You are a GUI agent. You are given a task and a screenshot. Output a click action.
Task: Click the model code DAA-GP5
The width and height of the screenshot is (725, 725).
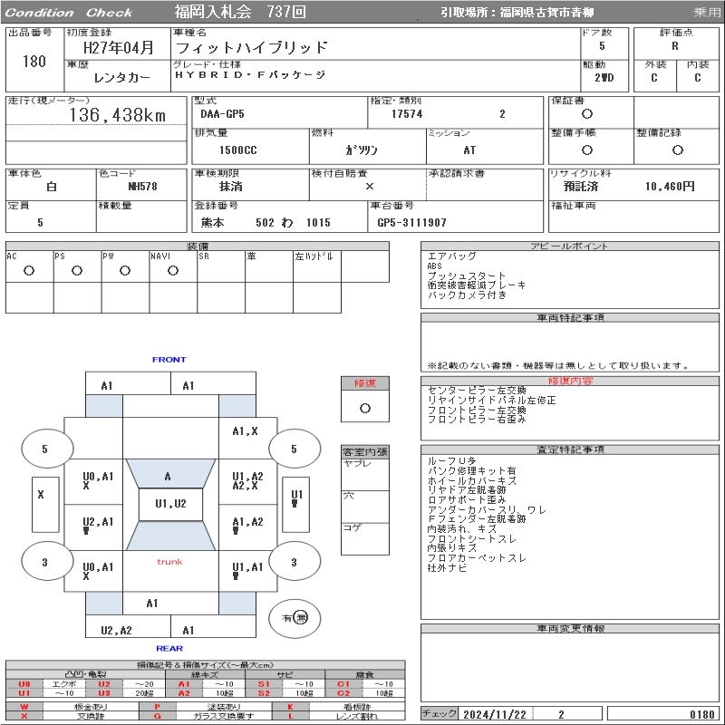coord(222,114)
